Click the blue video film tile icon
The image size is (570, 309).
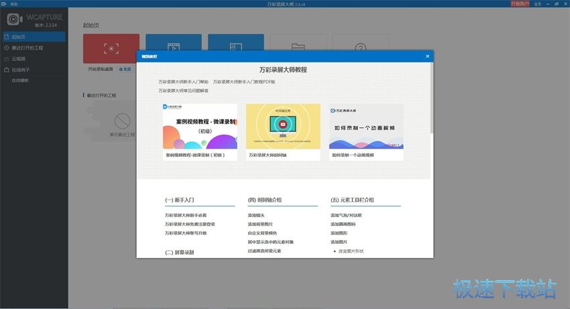pyautogui.click(x=174, y=46)
